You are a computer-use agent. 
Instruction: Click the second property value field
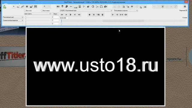[55, 20]
